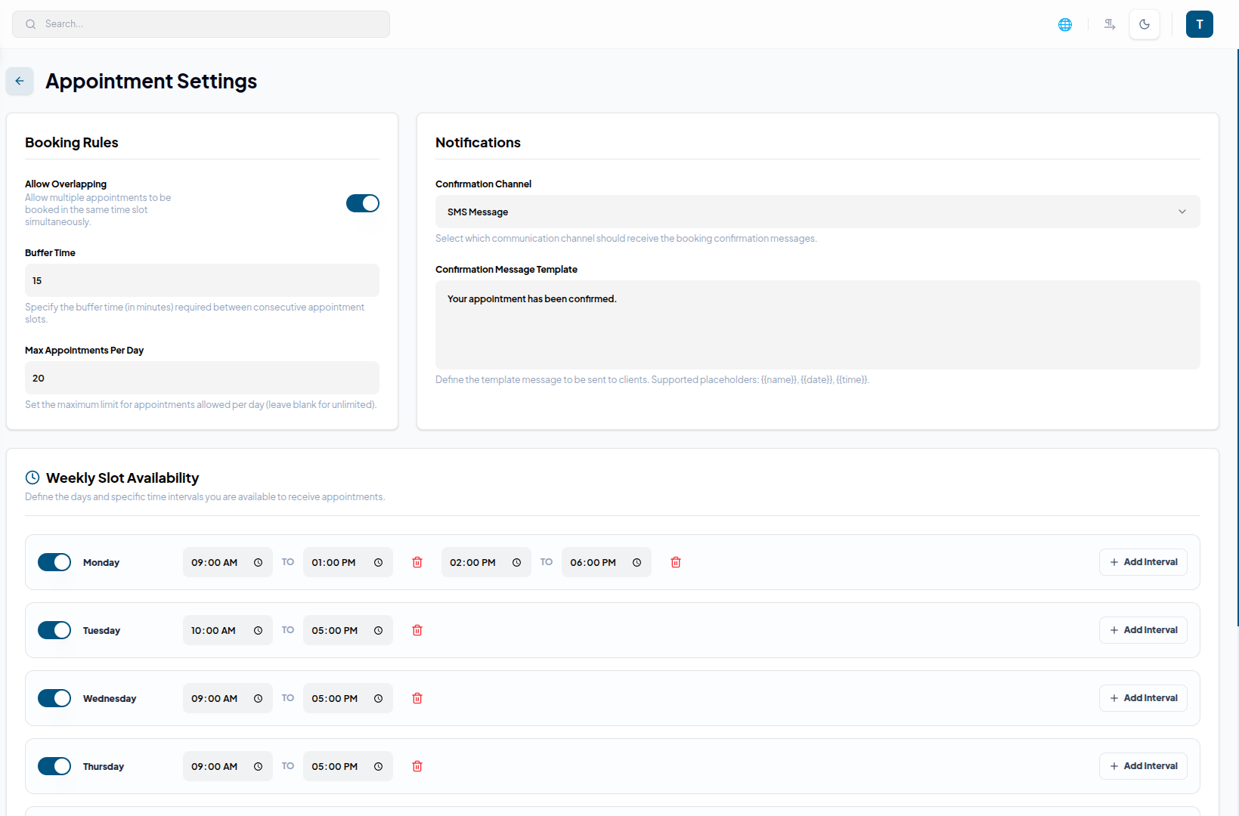Click the search magnifier icon

[31, 24]
